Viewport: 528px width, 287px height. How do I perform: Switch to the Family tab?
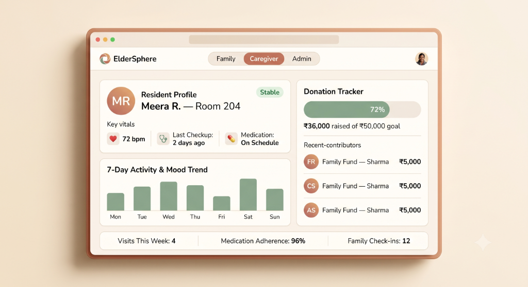click(226, 59)
